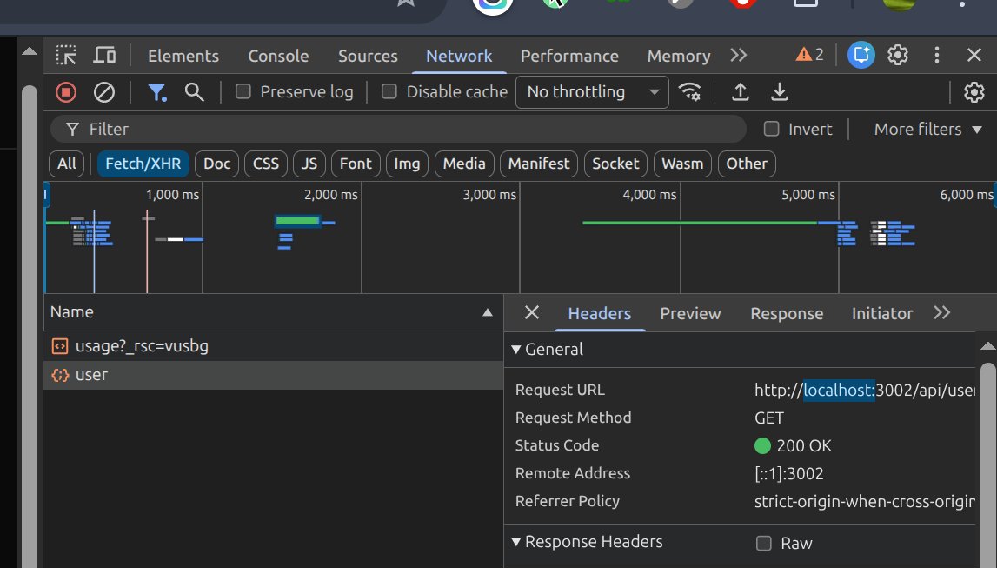997x568 pixels.
Task: Open the Initiator detail tab
Action: (882, 314)
